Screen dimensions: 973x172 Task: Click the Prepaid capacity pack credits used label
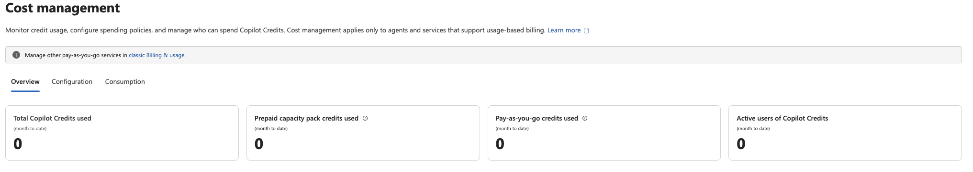coord(306,118)
